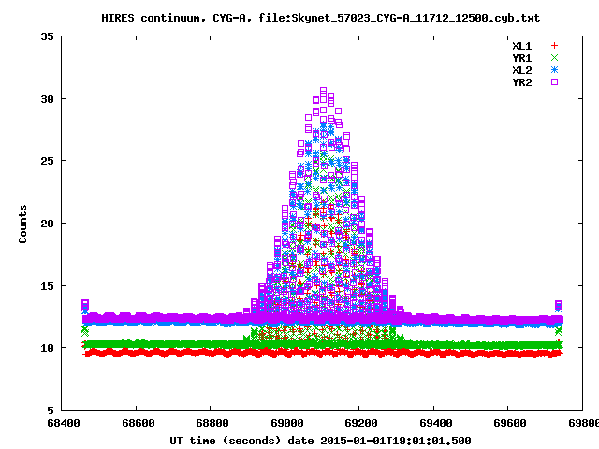Click x-axis tick label 68400
The width and height of the screenshot is (599, 449).
click(x=64, y=423)
